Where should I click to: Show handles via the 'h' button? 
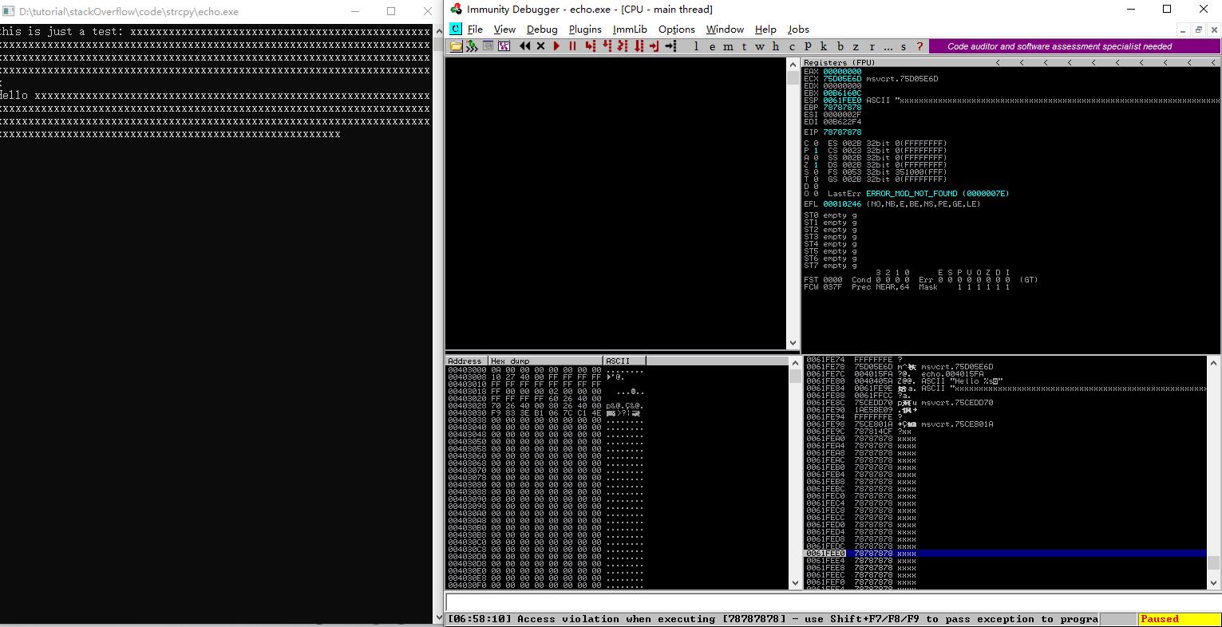click(x=776, y=46)
